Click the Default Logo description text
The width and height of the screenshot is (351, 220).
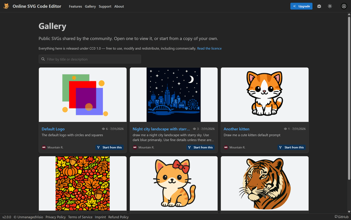pyautogui.click(x=72, y=135)
